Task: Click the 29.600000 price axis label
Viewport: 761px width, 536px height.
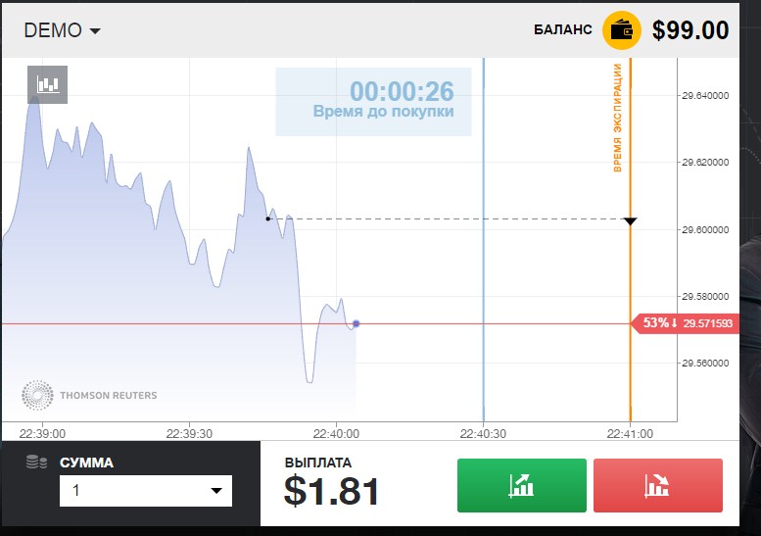Action: point(706,229)
